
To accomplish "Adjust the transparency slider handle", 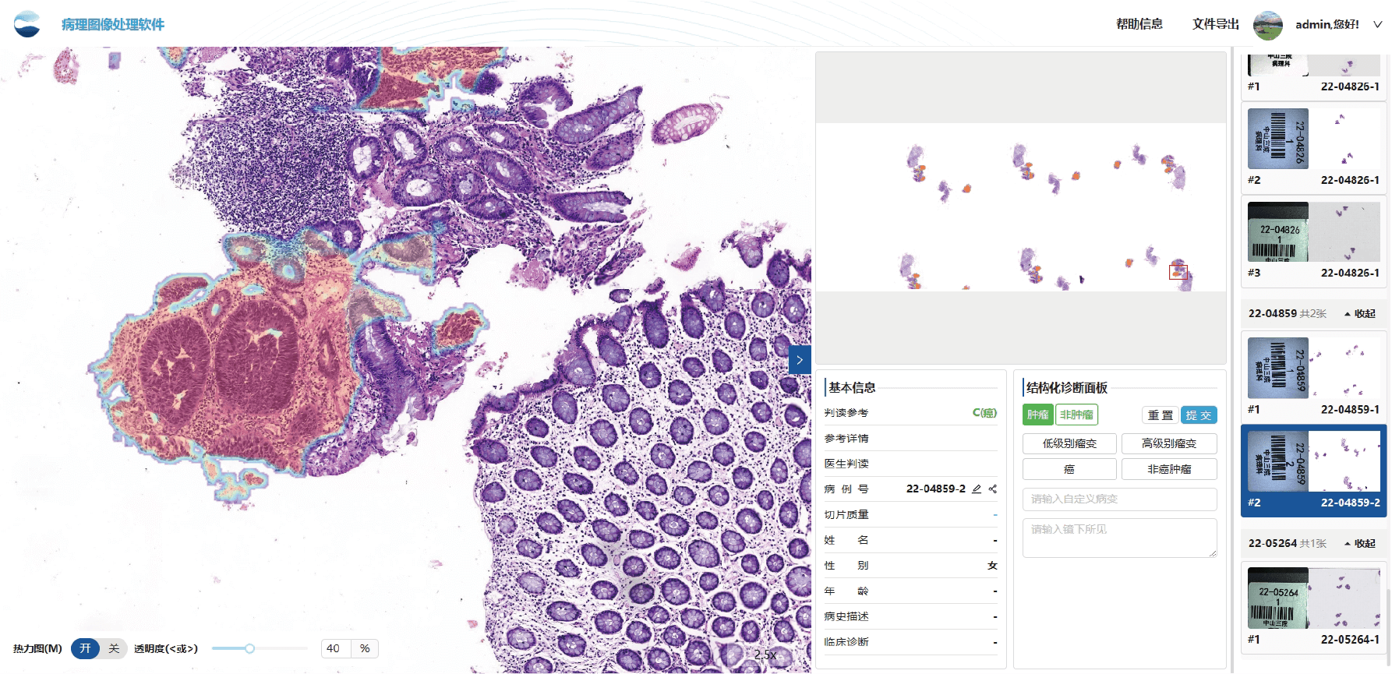I will click(x=249, y=648).
